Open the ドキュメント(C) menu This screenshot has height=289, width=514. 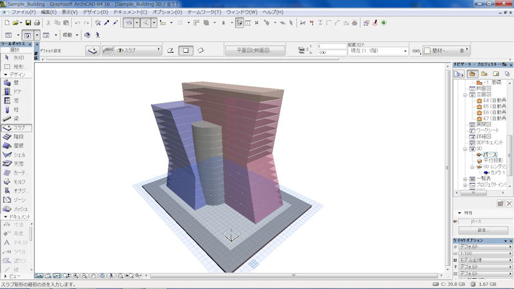(130, 12)
